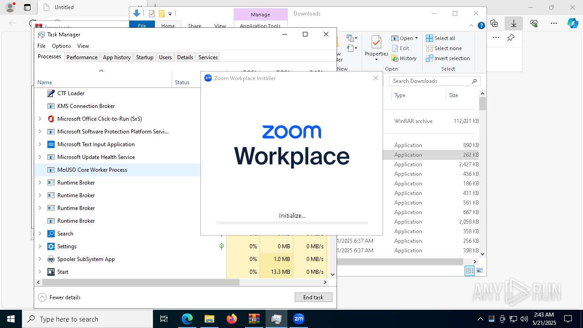Switch to Users tab
The image size is (583, 328).
point(165,57)
